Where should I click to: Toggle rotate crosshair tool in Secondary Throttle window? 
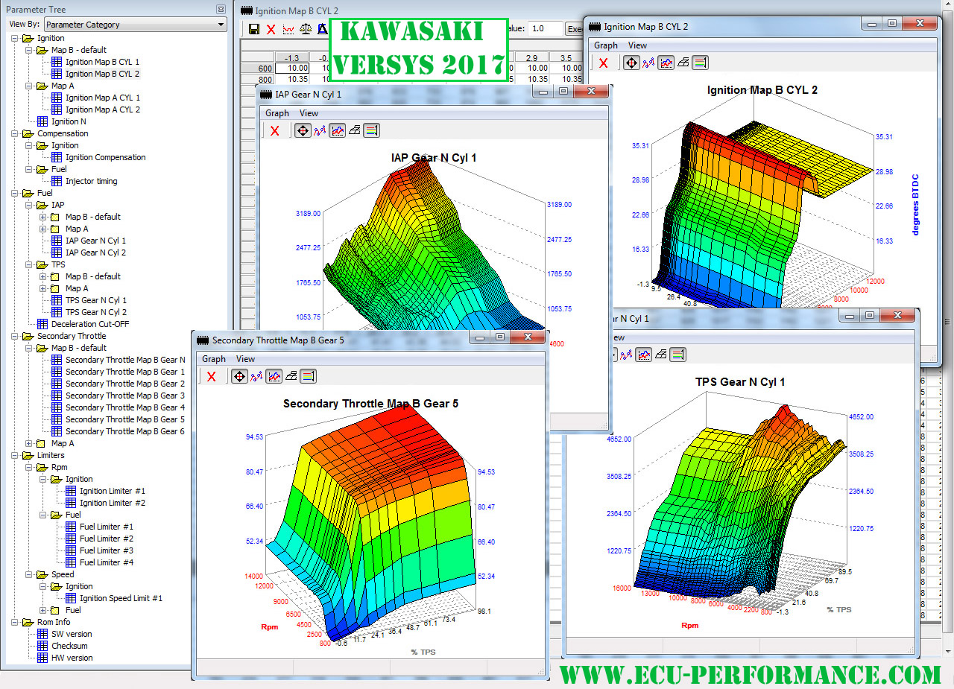(x=239, y=376)
